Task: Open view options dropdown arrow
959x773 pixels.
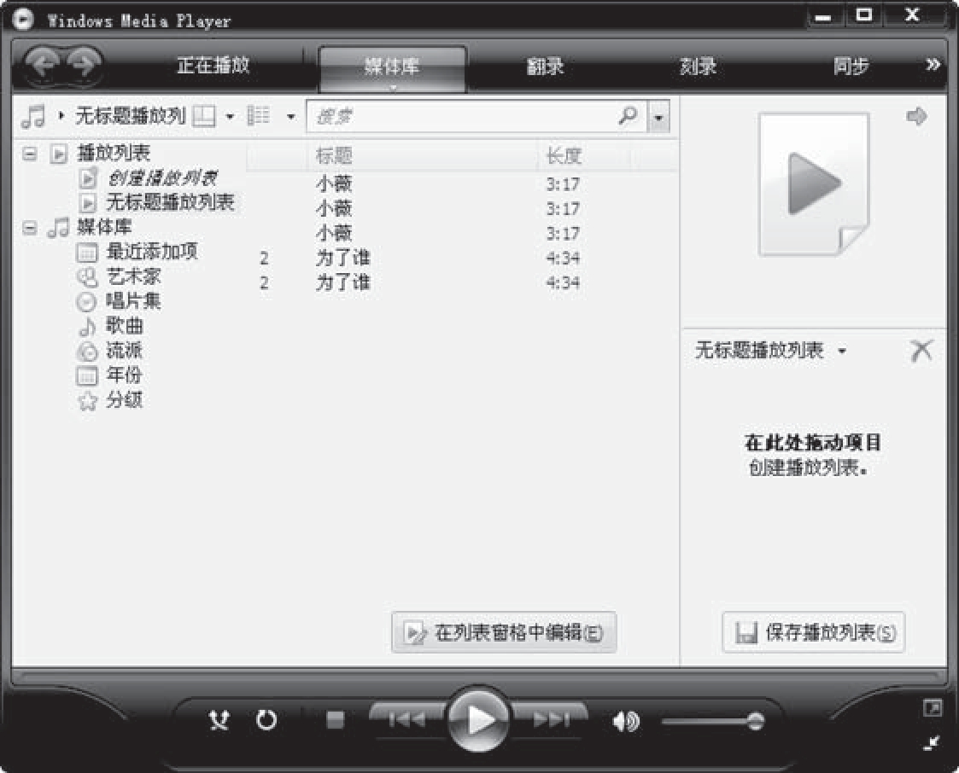Action: (291, 116)
